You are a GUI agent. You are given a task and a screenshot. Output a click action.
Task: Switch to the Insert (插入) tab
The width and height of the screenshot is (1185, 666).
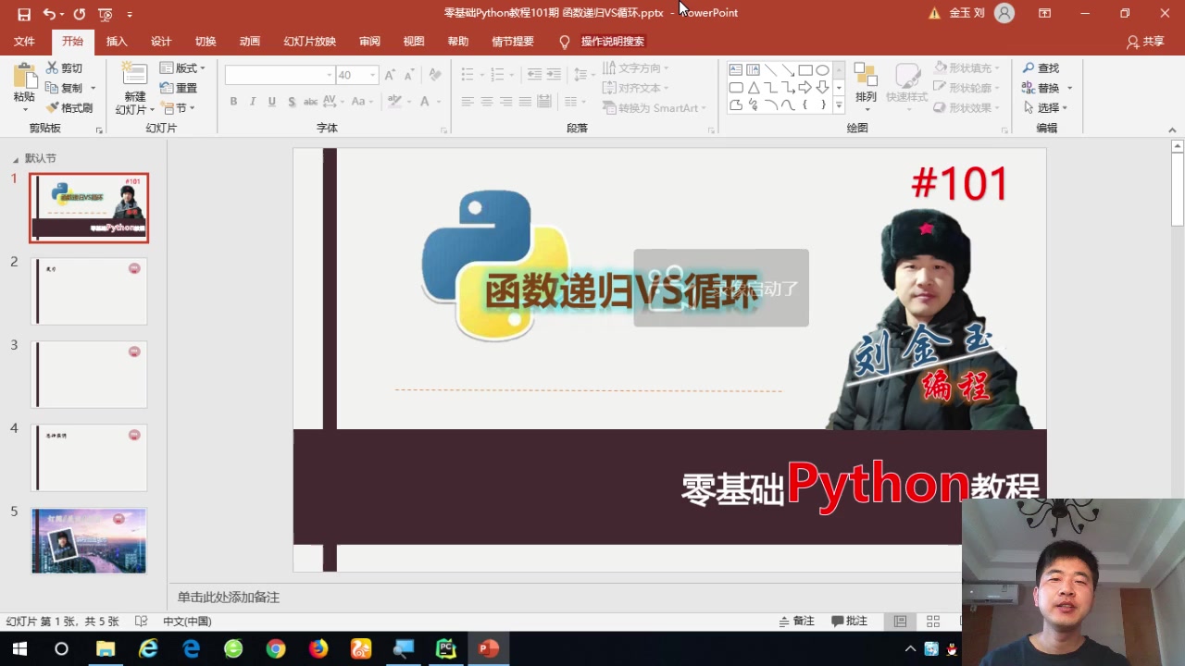[x=117, y=42]
